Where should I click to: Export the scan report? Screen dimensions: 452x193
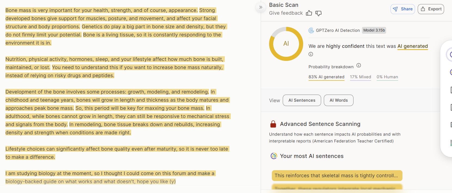coord(431,9)
